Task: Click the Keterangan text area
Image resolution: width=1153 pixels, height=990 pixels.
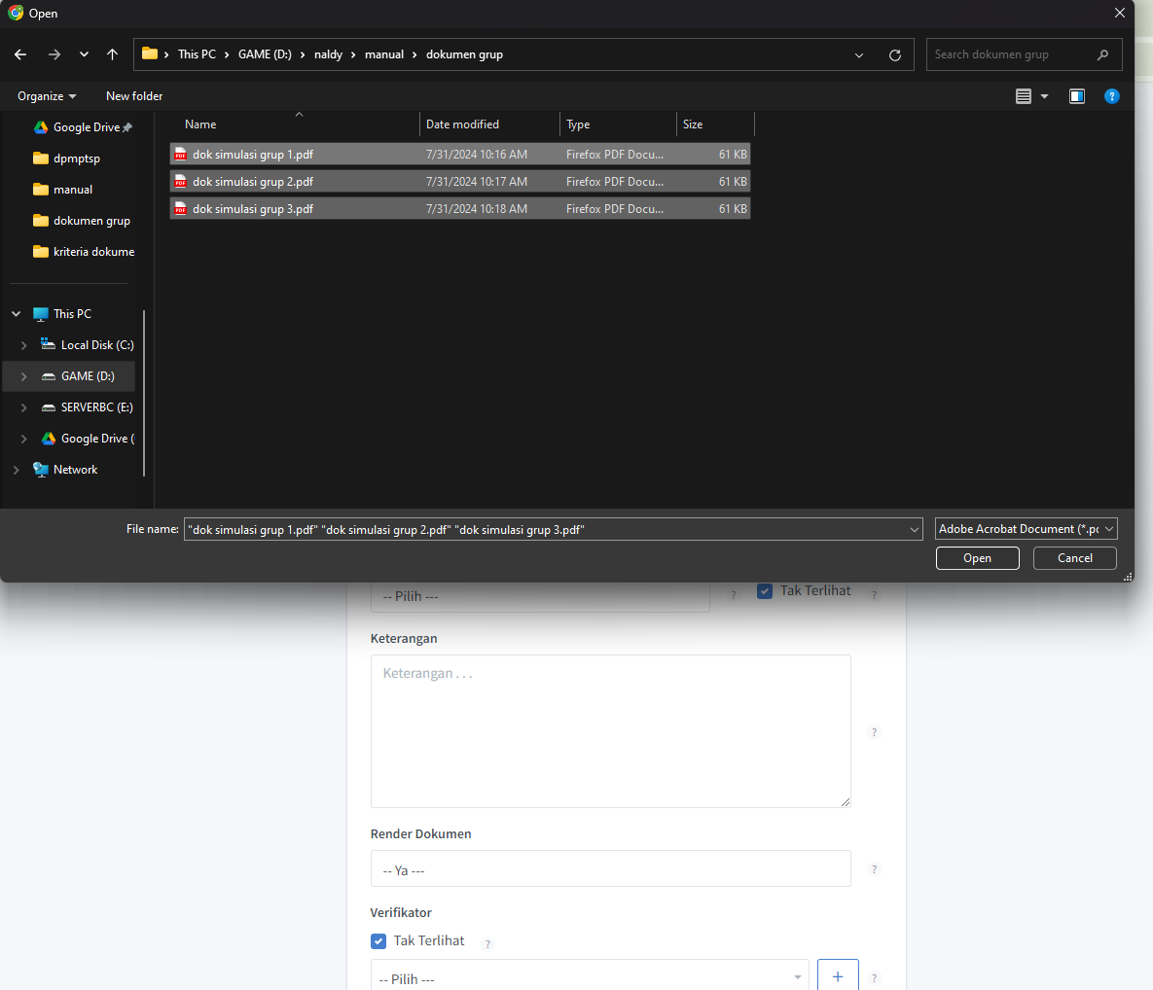Action: (610, 730)
